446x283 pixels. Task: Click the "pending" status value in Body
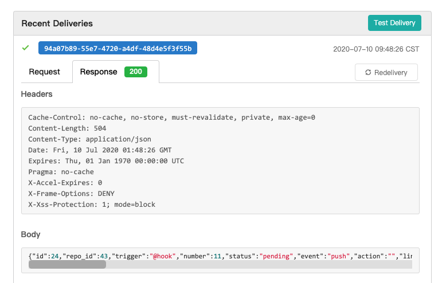click(x=276, y=256)
